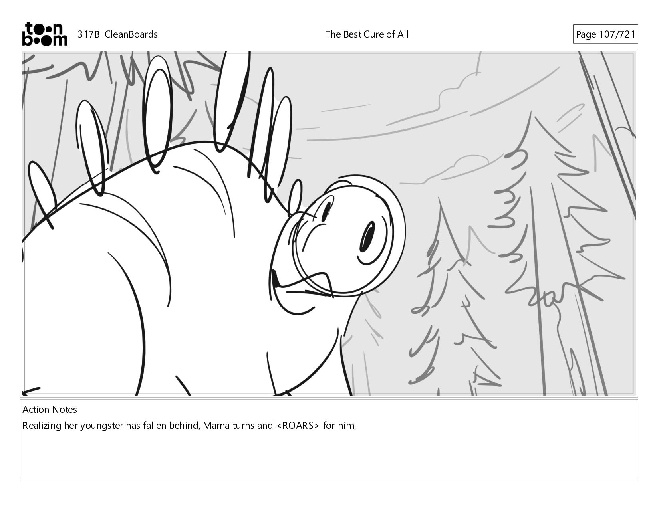Screen dimensions: 659x509
Task: Click the 'Action Notes' heading
Action: (50, 410)
